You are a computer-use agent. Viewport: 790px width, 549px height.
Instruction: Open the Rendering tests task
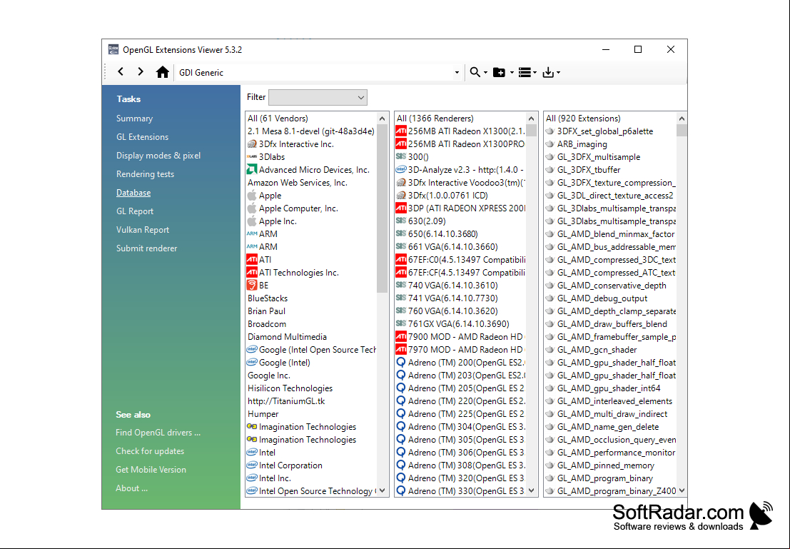[145, 174]
